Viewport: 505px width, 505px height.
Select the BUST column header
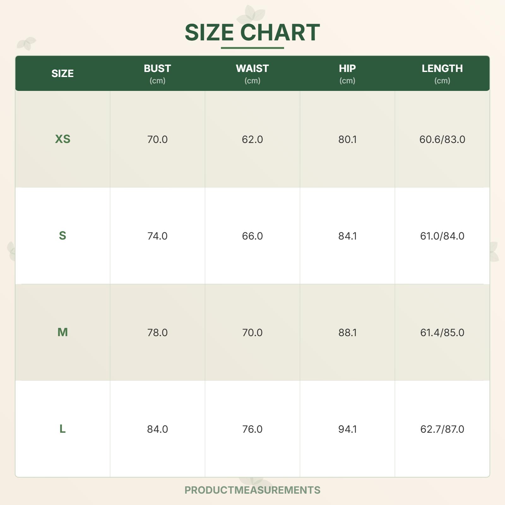pos(157,74)
